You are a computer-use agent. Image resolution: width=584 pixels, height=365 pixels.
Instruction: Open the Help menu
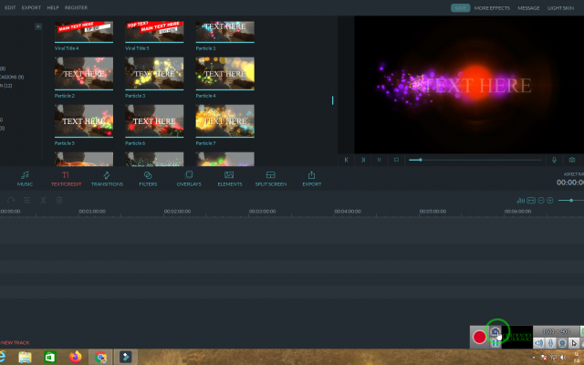click(53, 7)
